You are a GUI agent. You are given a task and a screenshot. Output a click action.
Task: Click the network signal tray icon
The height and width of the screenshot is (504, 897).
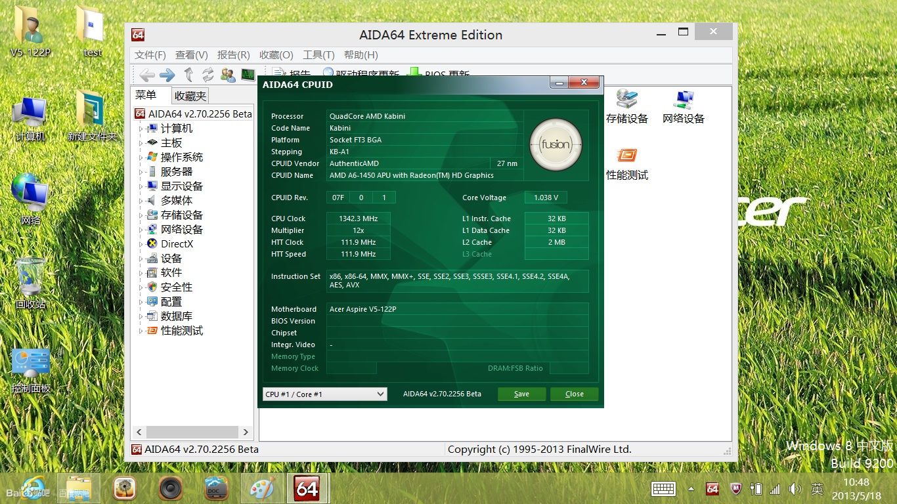point(775,489)
